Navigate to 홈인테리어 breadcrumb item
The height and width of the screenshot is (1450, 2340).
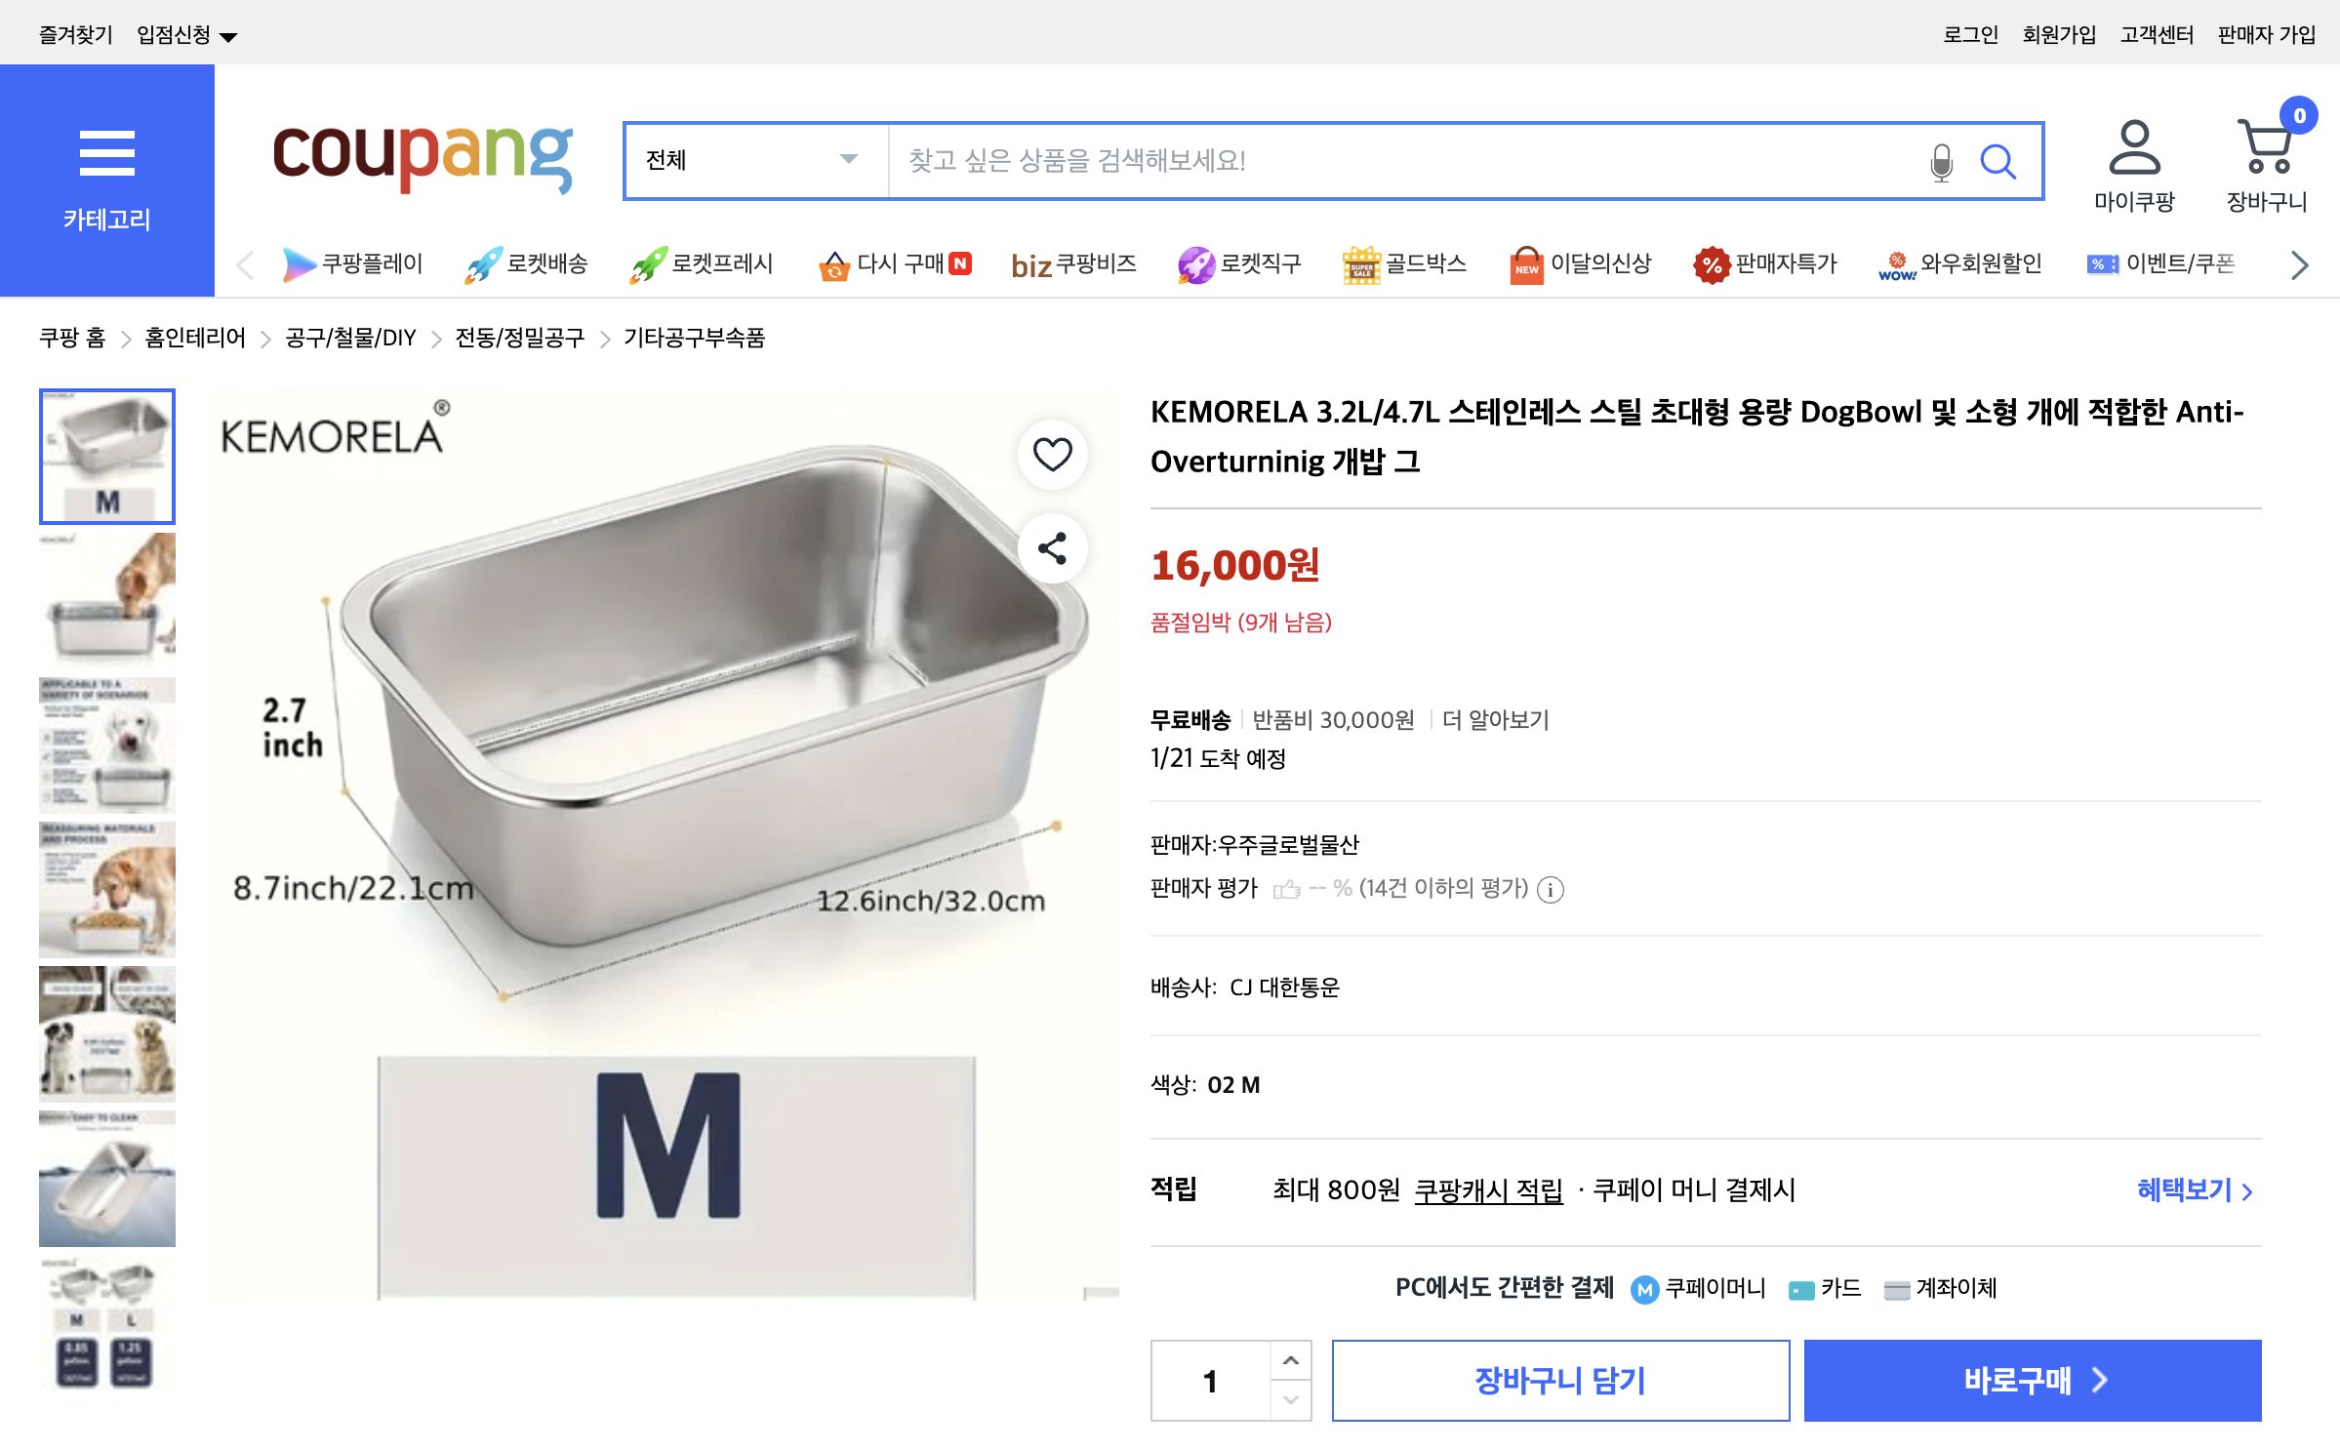(x=193, y=339)
